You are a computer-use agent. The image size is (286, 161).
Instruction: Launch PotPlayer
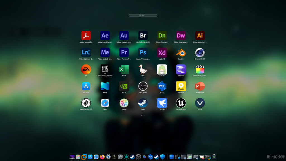click(x=181, y=86)
